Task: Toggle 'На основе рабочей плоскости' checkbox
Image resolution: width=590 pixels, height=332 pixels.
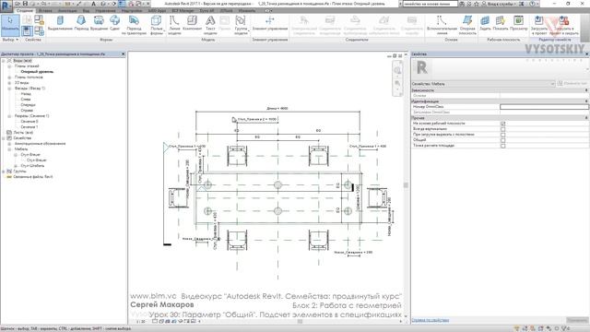Action: (x=502, y=124)
